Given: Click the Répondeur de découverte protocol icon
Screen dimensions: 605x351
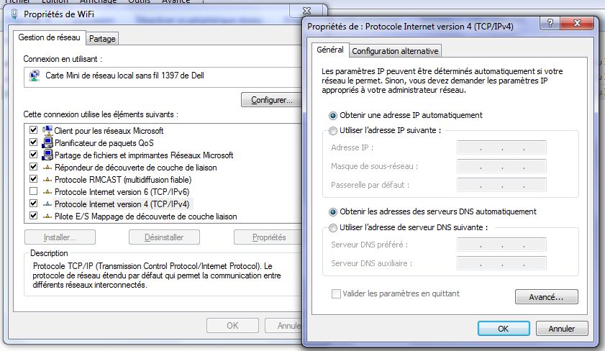Looking at the screenshot, I should 47,168.
